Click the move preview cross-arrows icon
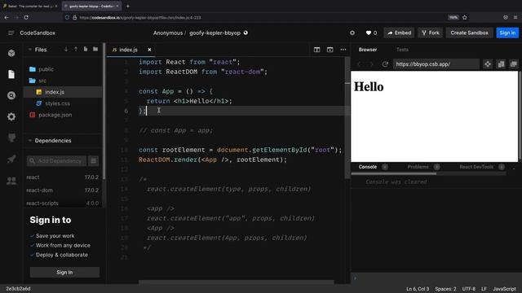The image size is (522, 293). [x=488, y=64]
